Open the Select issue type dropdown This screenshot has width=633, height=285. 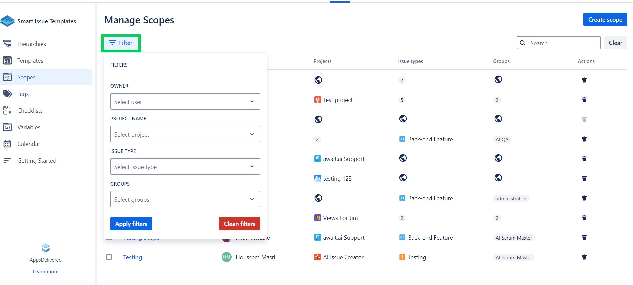[x=185, y=167]
